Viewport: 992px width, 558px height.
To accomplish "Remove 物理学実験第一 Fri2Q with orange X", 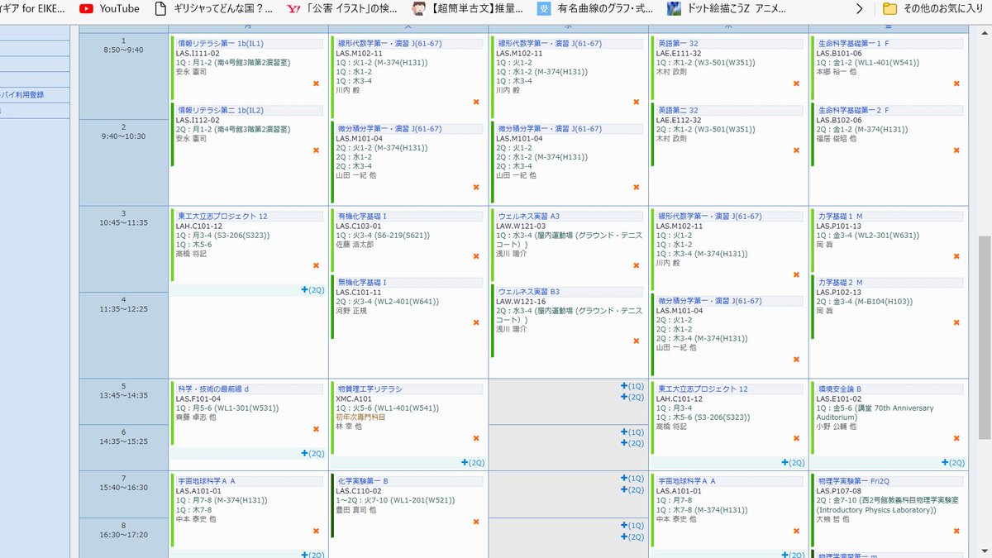I will 956,531.
